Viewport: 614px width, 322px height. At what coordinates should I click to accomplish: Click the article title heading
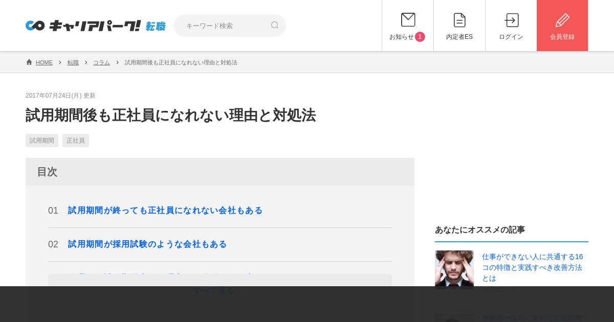coord(171,115)
